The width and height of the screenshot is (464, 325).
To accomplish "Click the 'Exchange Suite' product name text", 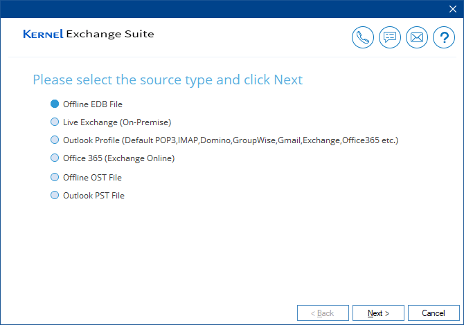I will 110,34.
